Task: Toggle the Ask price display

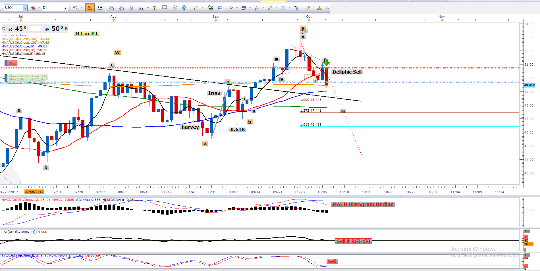Action: click(100, 8)
